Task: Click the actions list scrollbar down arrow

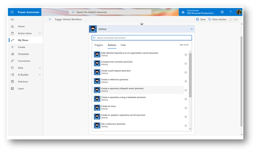Action: click(x=190, y=129)
